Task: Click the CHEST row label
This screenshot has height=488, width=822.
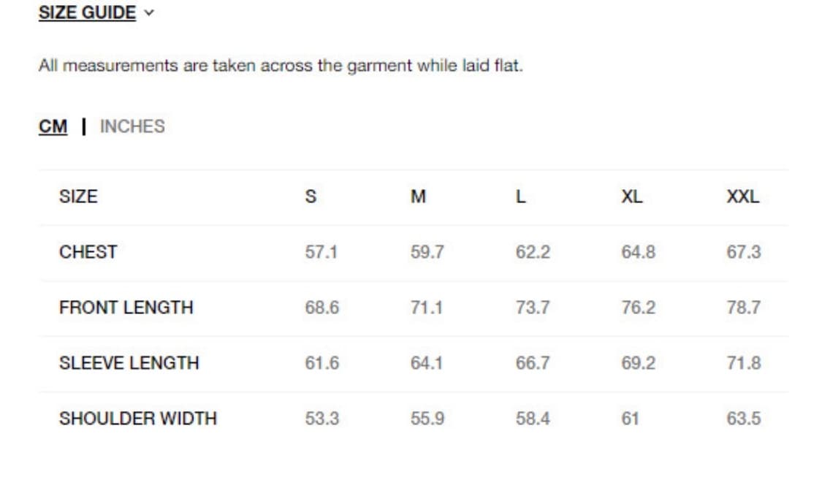Action: pyautogui.click(x=88, y=252)
